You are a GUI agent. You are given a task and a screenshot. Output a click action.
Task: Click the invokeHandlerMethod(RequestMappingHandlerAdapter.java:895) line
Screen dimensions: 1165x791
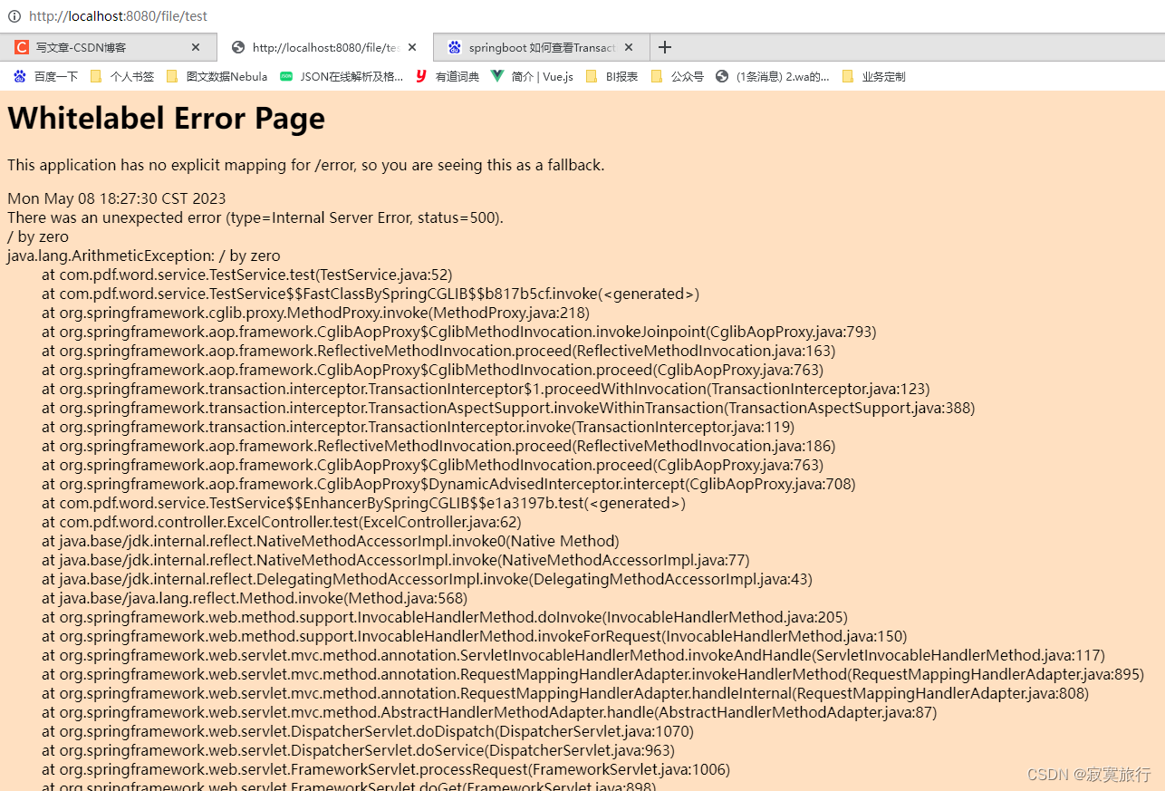click(x=593, y=674)
